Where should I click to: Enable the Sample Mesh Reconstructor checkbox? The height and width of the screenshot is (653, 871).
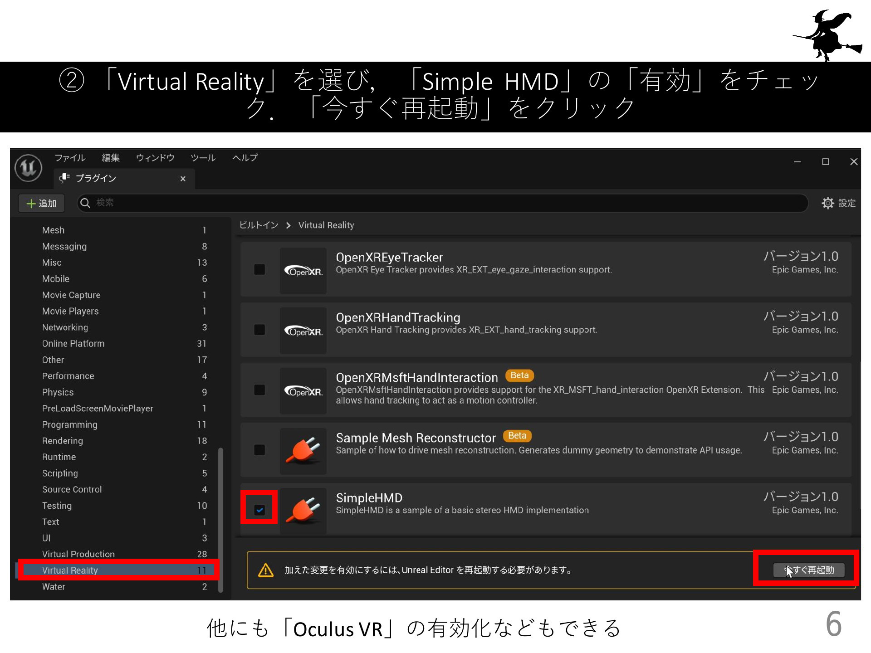point(259,450)
